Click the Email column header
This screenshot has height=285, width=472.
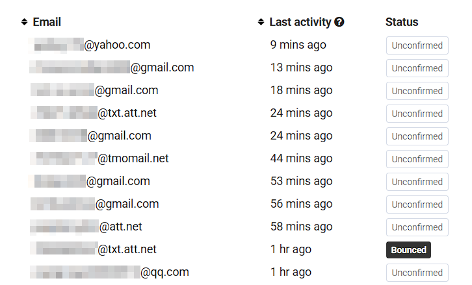(x=47, y=22)
